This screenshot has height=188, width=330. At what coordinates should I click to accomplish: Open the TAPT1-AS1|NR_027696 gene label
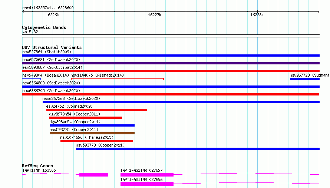pyautogui.click(x=141, y=179)
